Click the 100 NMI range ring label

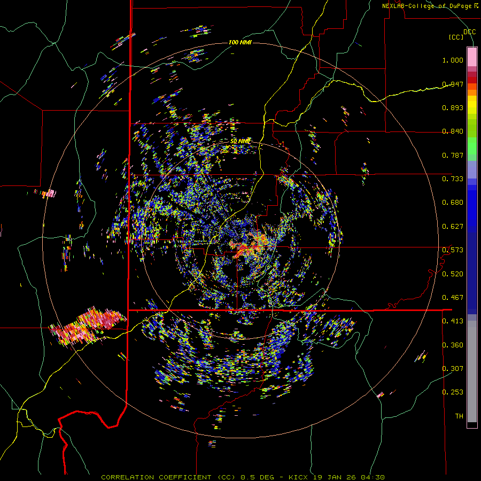[x=240, y=42]
